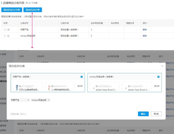Remove the 网易严选 selected tag

[29, 100]
